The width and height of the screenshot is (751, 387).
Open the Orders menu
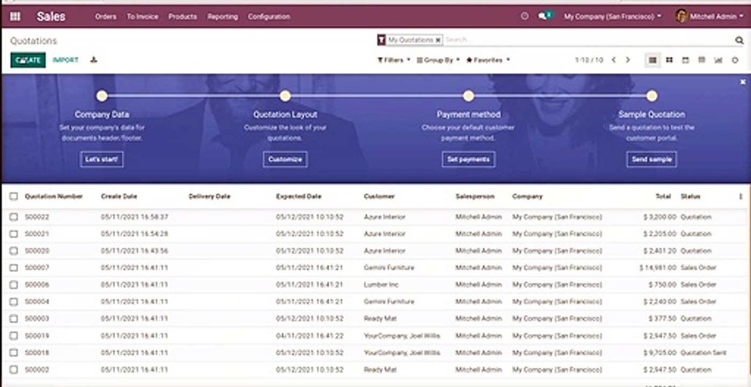coord(105,17)
